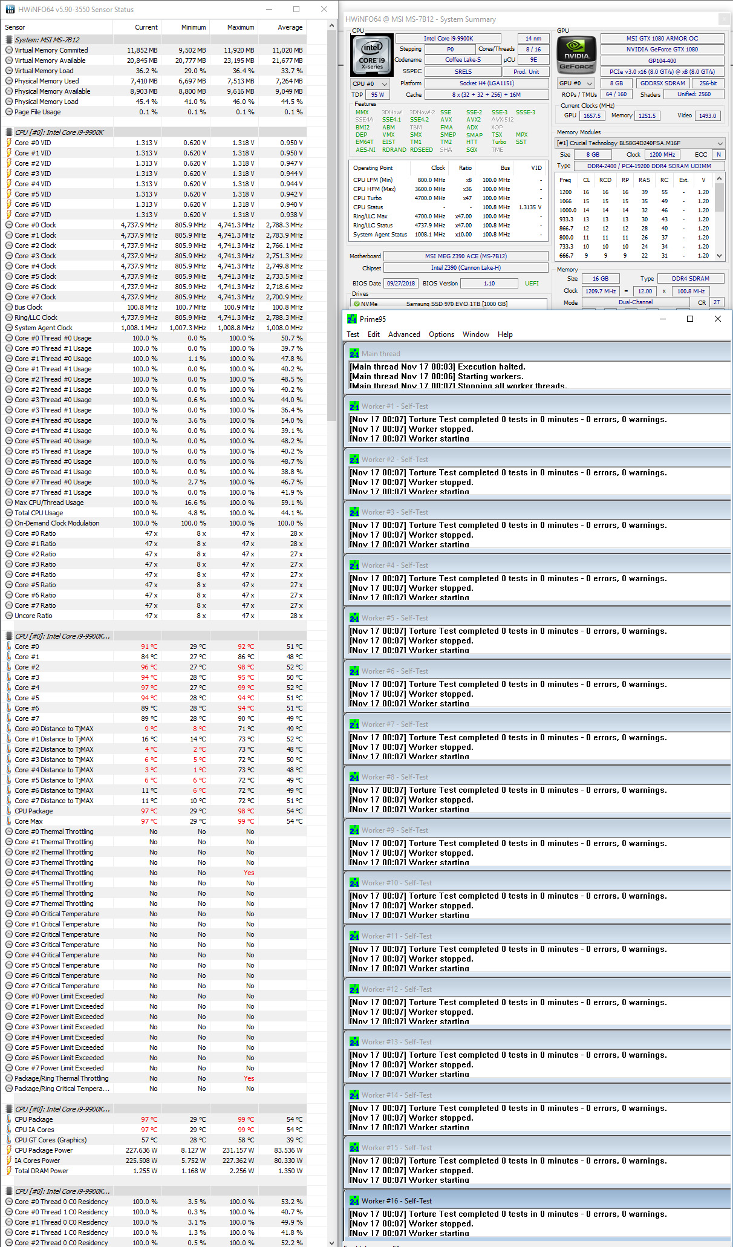Open the Advanced menu in Prime95
The height and width of the screenshot is (1247, 733).
(404, 334)
